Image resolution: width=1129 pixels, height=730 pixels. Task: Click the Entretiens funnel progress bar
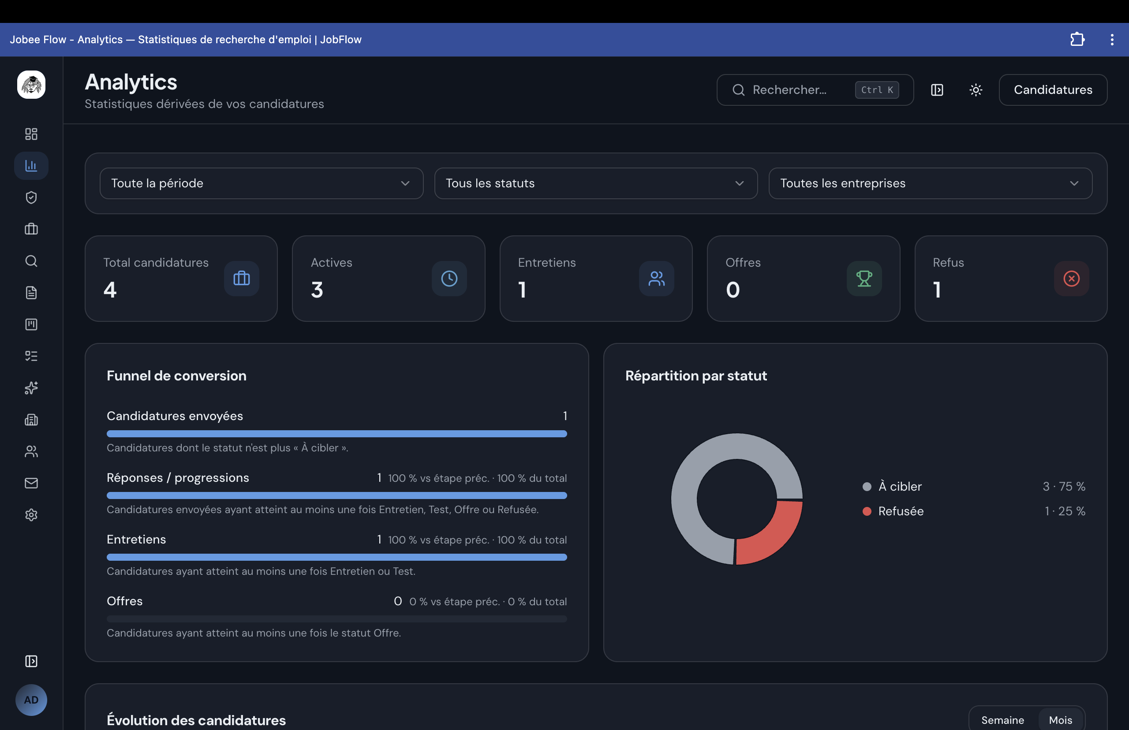(x=336, y=558)
